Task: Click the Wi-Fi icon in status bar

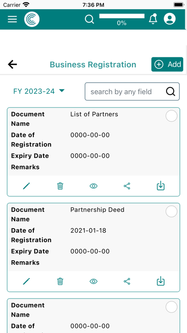Action: (26, 4)
